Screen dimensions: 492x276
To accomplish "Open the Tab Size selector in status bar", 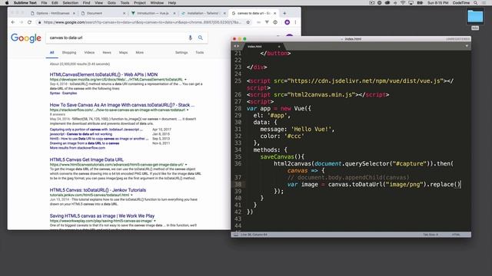I will 430,235.
